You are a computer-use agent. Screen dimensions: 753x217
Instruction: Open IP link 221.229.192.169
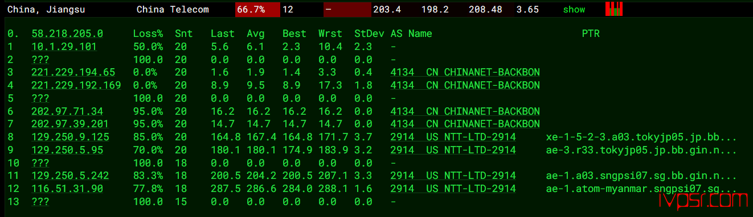pyautogui.click(x=76, y=85)
